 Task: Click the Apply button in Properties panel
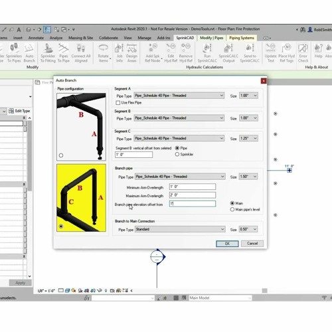[21, 283]
